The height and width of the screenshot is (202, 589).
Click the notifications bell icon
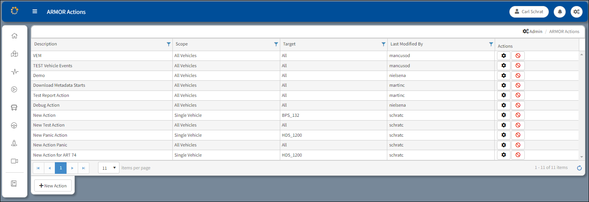coord(560,12)
